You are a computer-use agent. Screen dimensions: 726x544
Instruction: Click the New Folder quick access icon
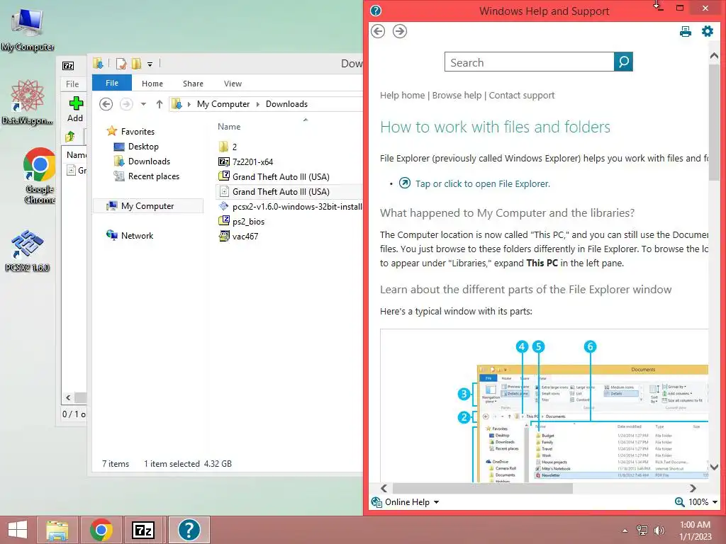click(136, 63)
